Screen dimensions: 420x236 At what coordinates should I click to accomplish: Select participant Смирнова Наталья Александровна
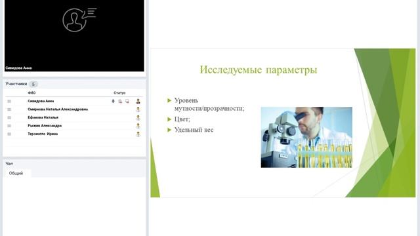pyautogui.click(x=58, y=109)
